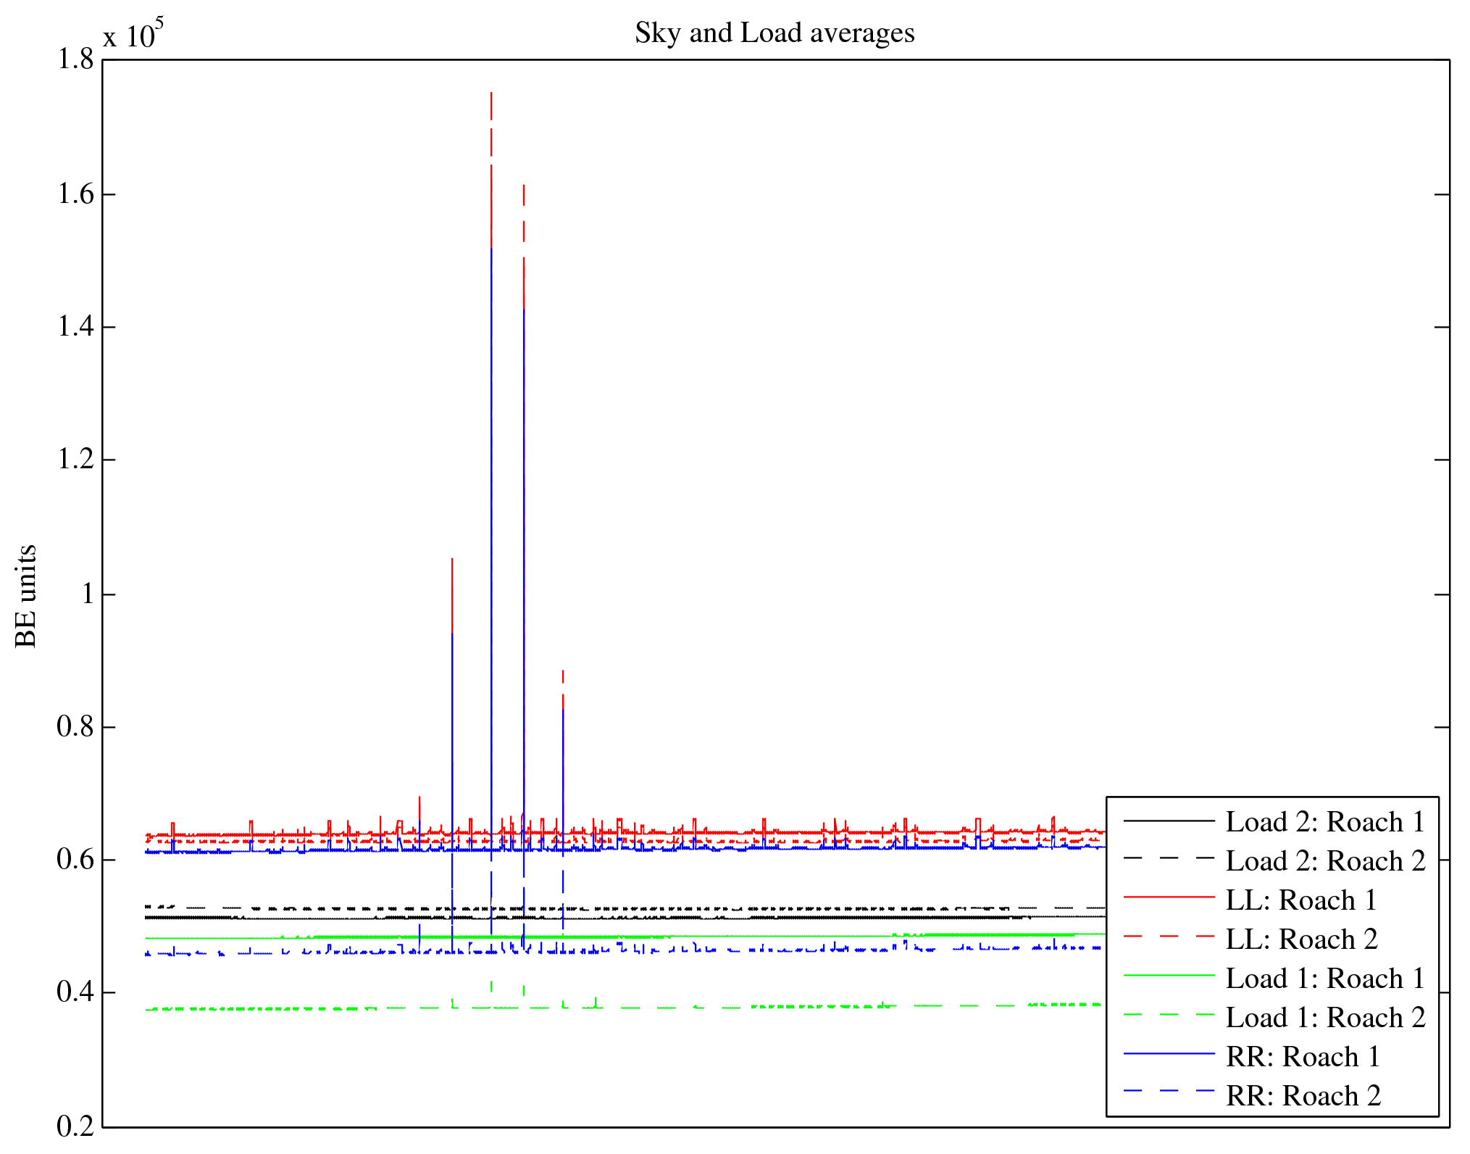Select the 'Load 2: Roach 2' legend entry

click(x=1324, y=861)
